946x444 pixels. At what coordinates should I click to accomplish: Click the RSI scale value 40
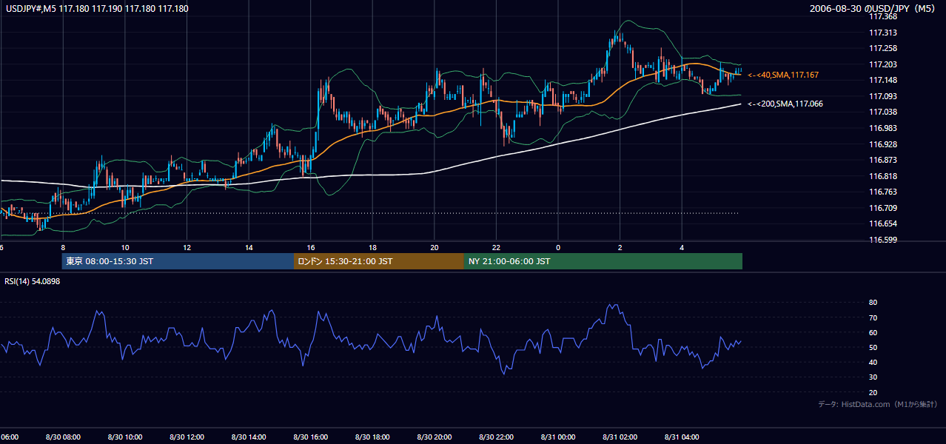[873, 362]
